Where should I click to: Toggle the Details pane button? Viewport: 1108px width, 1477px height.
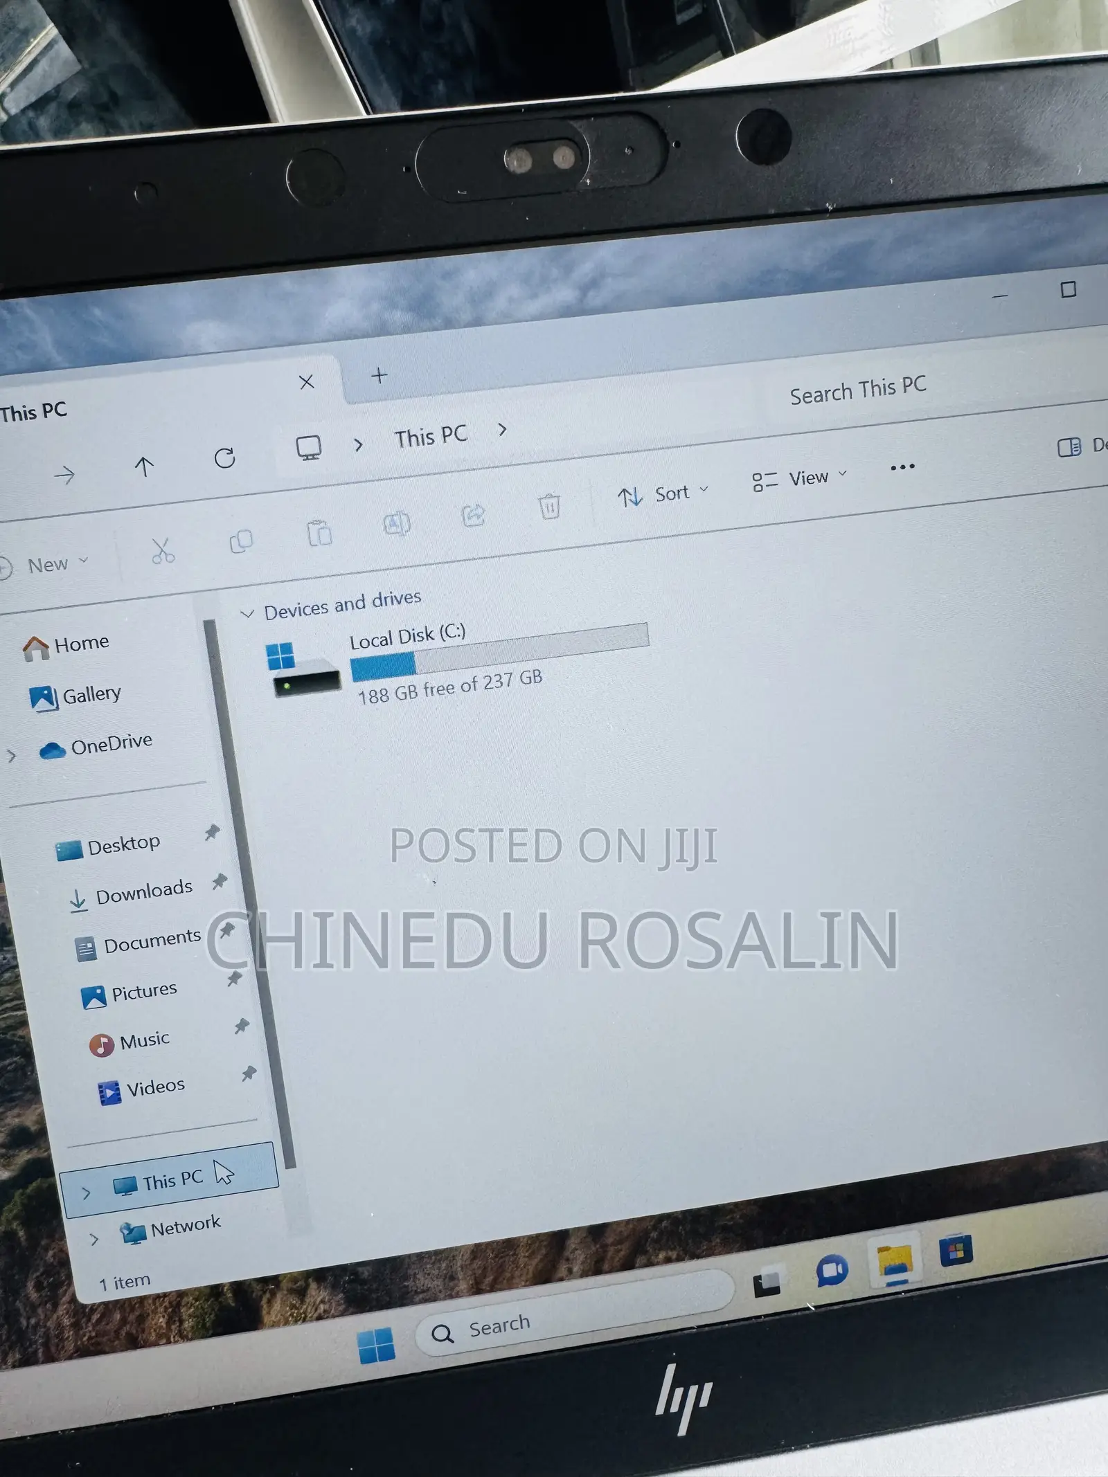coord(1082,446)
